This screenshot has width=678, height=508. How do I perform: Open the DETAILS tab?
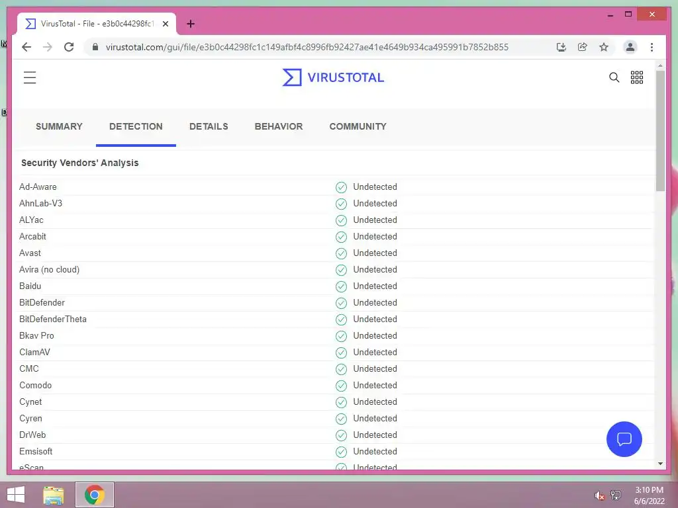[209, 126]
